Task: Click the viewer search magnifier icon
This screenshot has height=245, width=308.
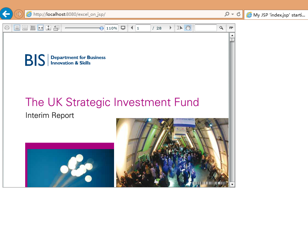Action: 221,28
